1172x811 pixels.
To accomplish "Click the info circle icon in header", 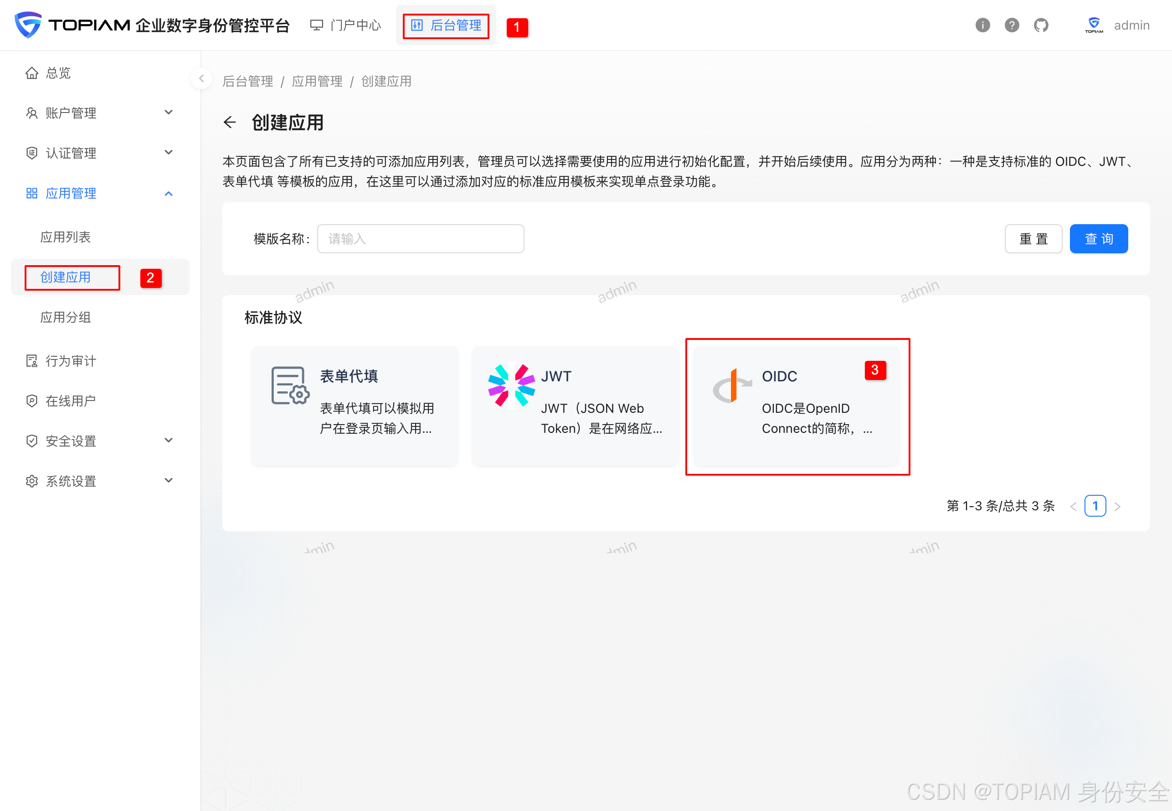I will [x=982, y=25].
